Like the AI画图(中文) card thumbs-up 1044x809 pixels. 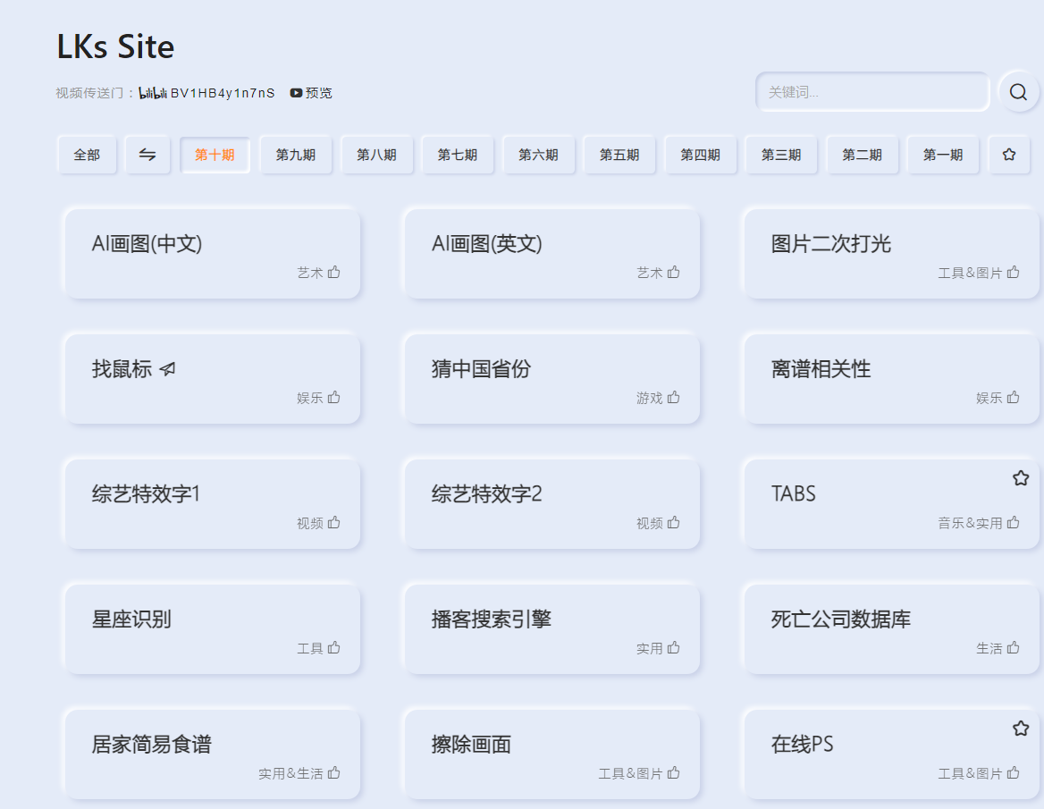tap(334, 273)
